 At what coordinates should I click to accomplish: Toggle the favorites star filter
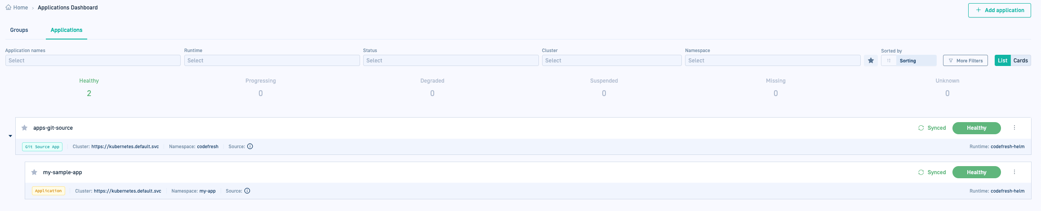pos(871,61)
